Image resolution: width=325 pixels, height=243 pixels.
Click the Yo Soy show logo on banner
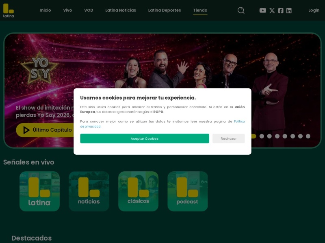(x=39, y=68)
